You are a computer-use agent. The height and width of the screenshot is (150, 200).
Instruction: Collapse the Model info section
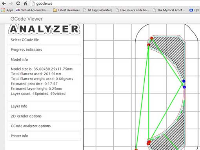pyautogui.click(x=44, y=60)
